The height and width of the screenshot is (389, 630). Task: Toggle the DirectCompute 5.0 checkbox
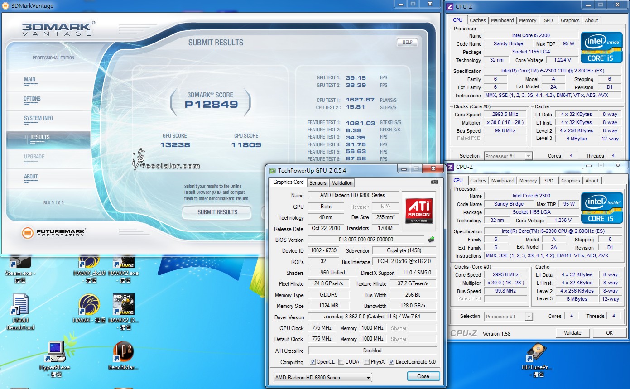391,362
